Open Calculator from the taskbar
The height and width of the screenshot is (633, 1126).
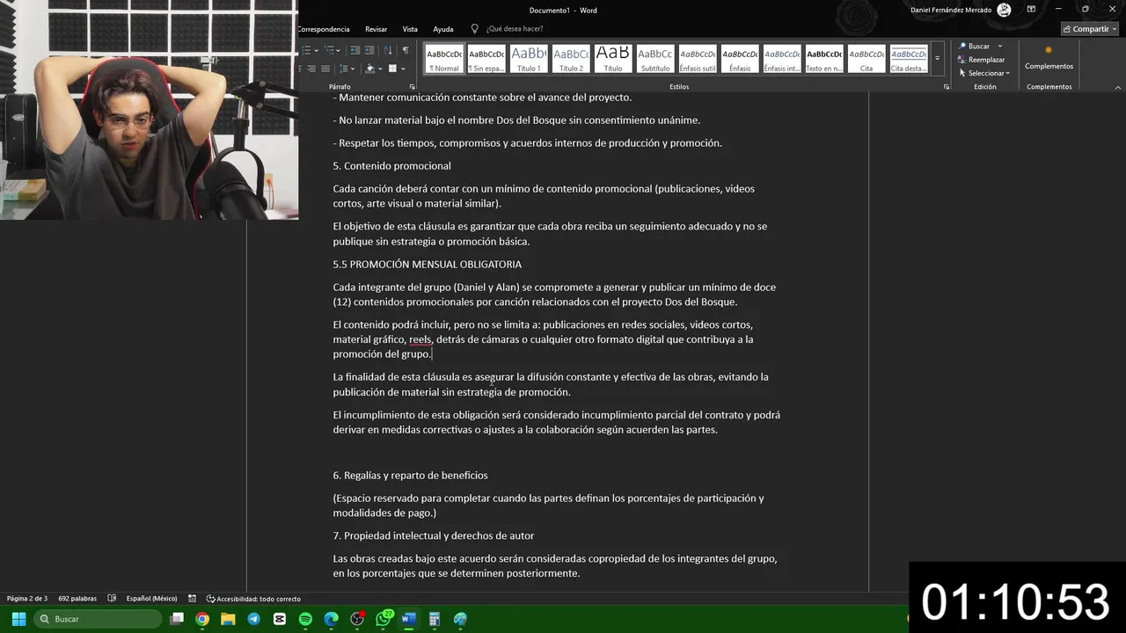tap(435, 619)
